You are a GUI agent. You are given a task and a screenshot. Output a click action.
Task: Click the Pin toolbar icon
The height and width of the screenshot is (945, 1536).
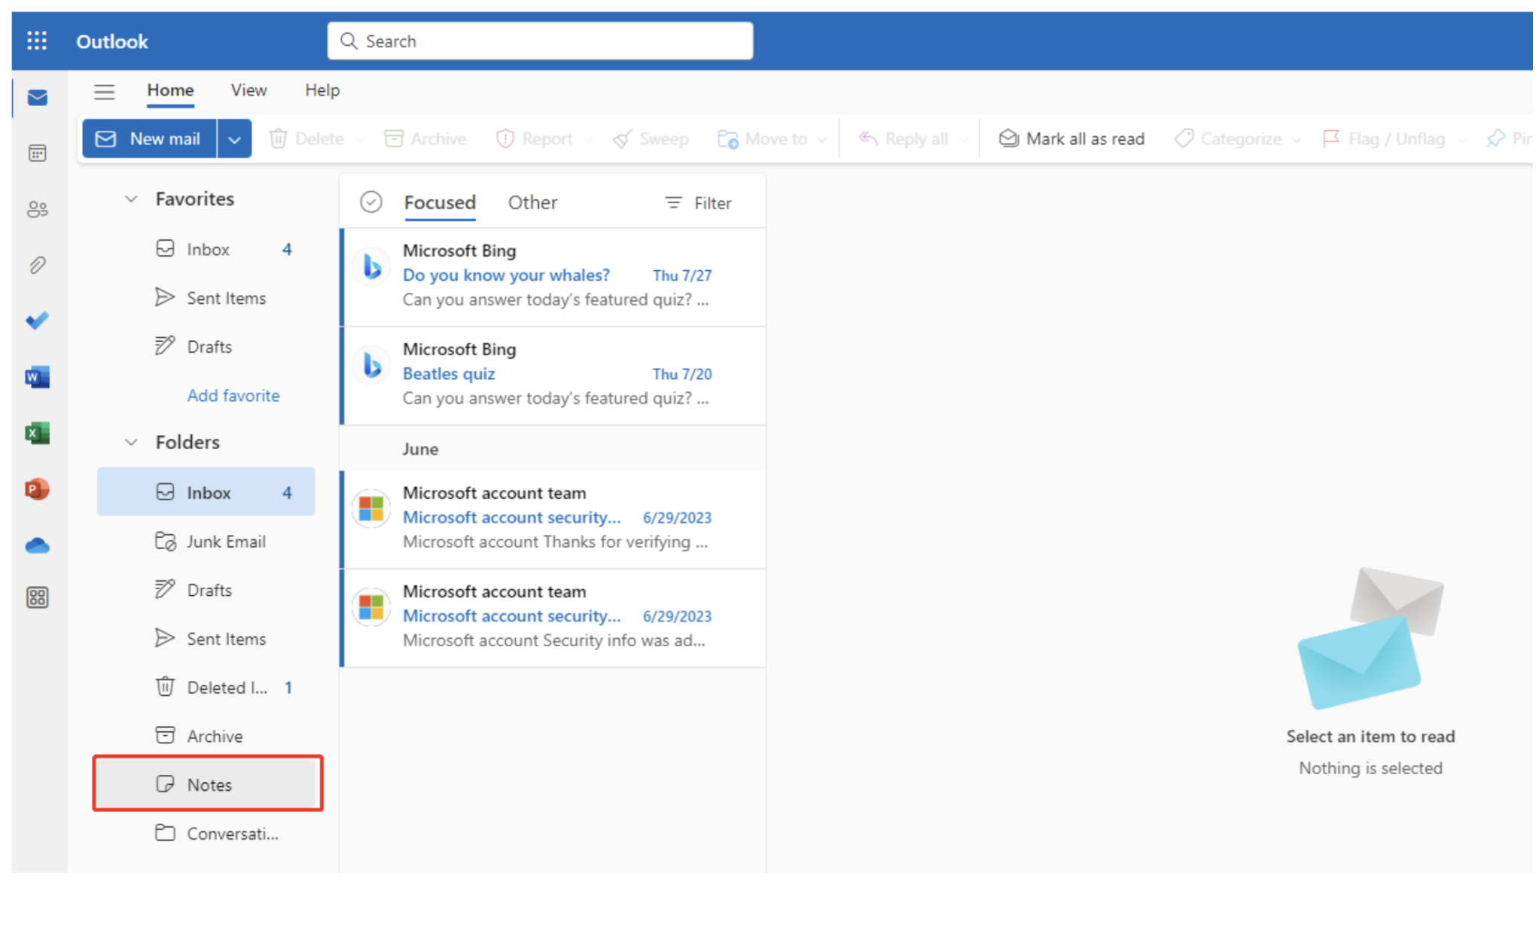1496,138
